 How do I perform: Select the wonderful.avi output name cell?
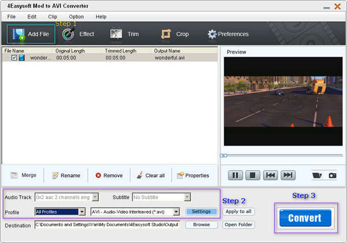[169, 58]
